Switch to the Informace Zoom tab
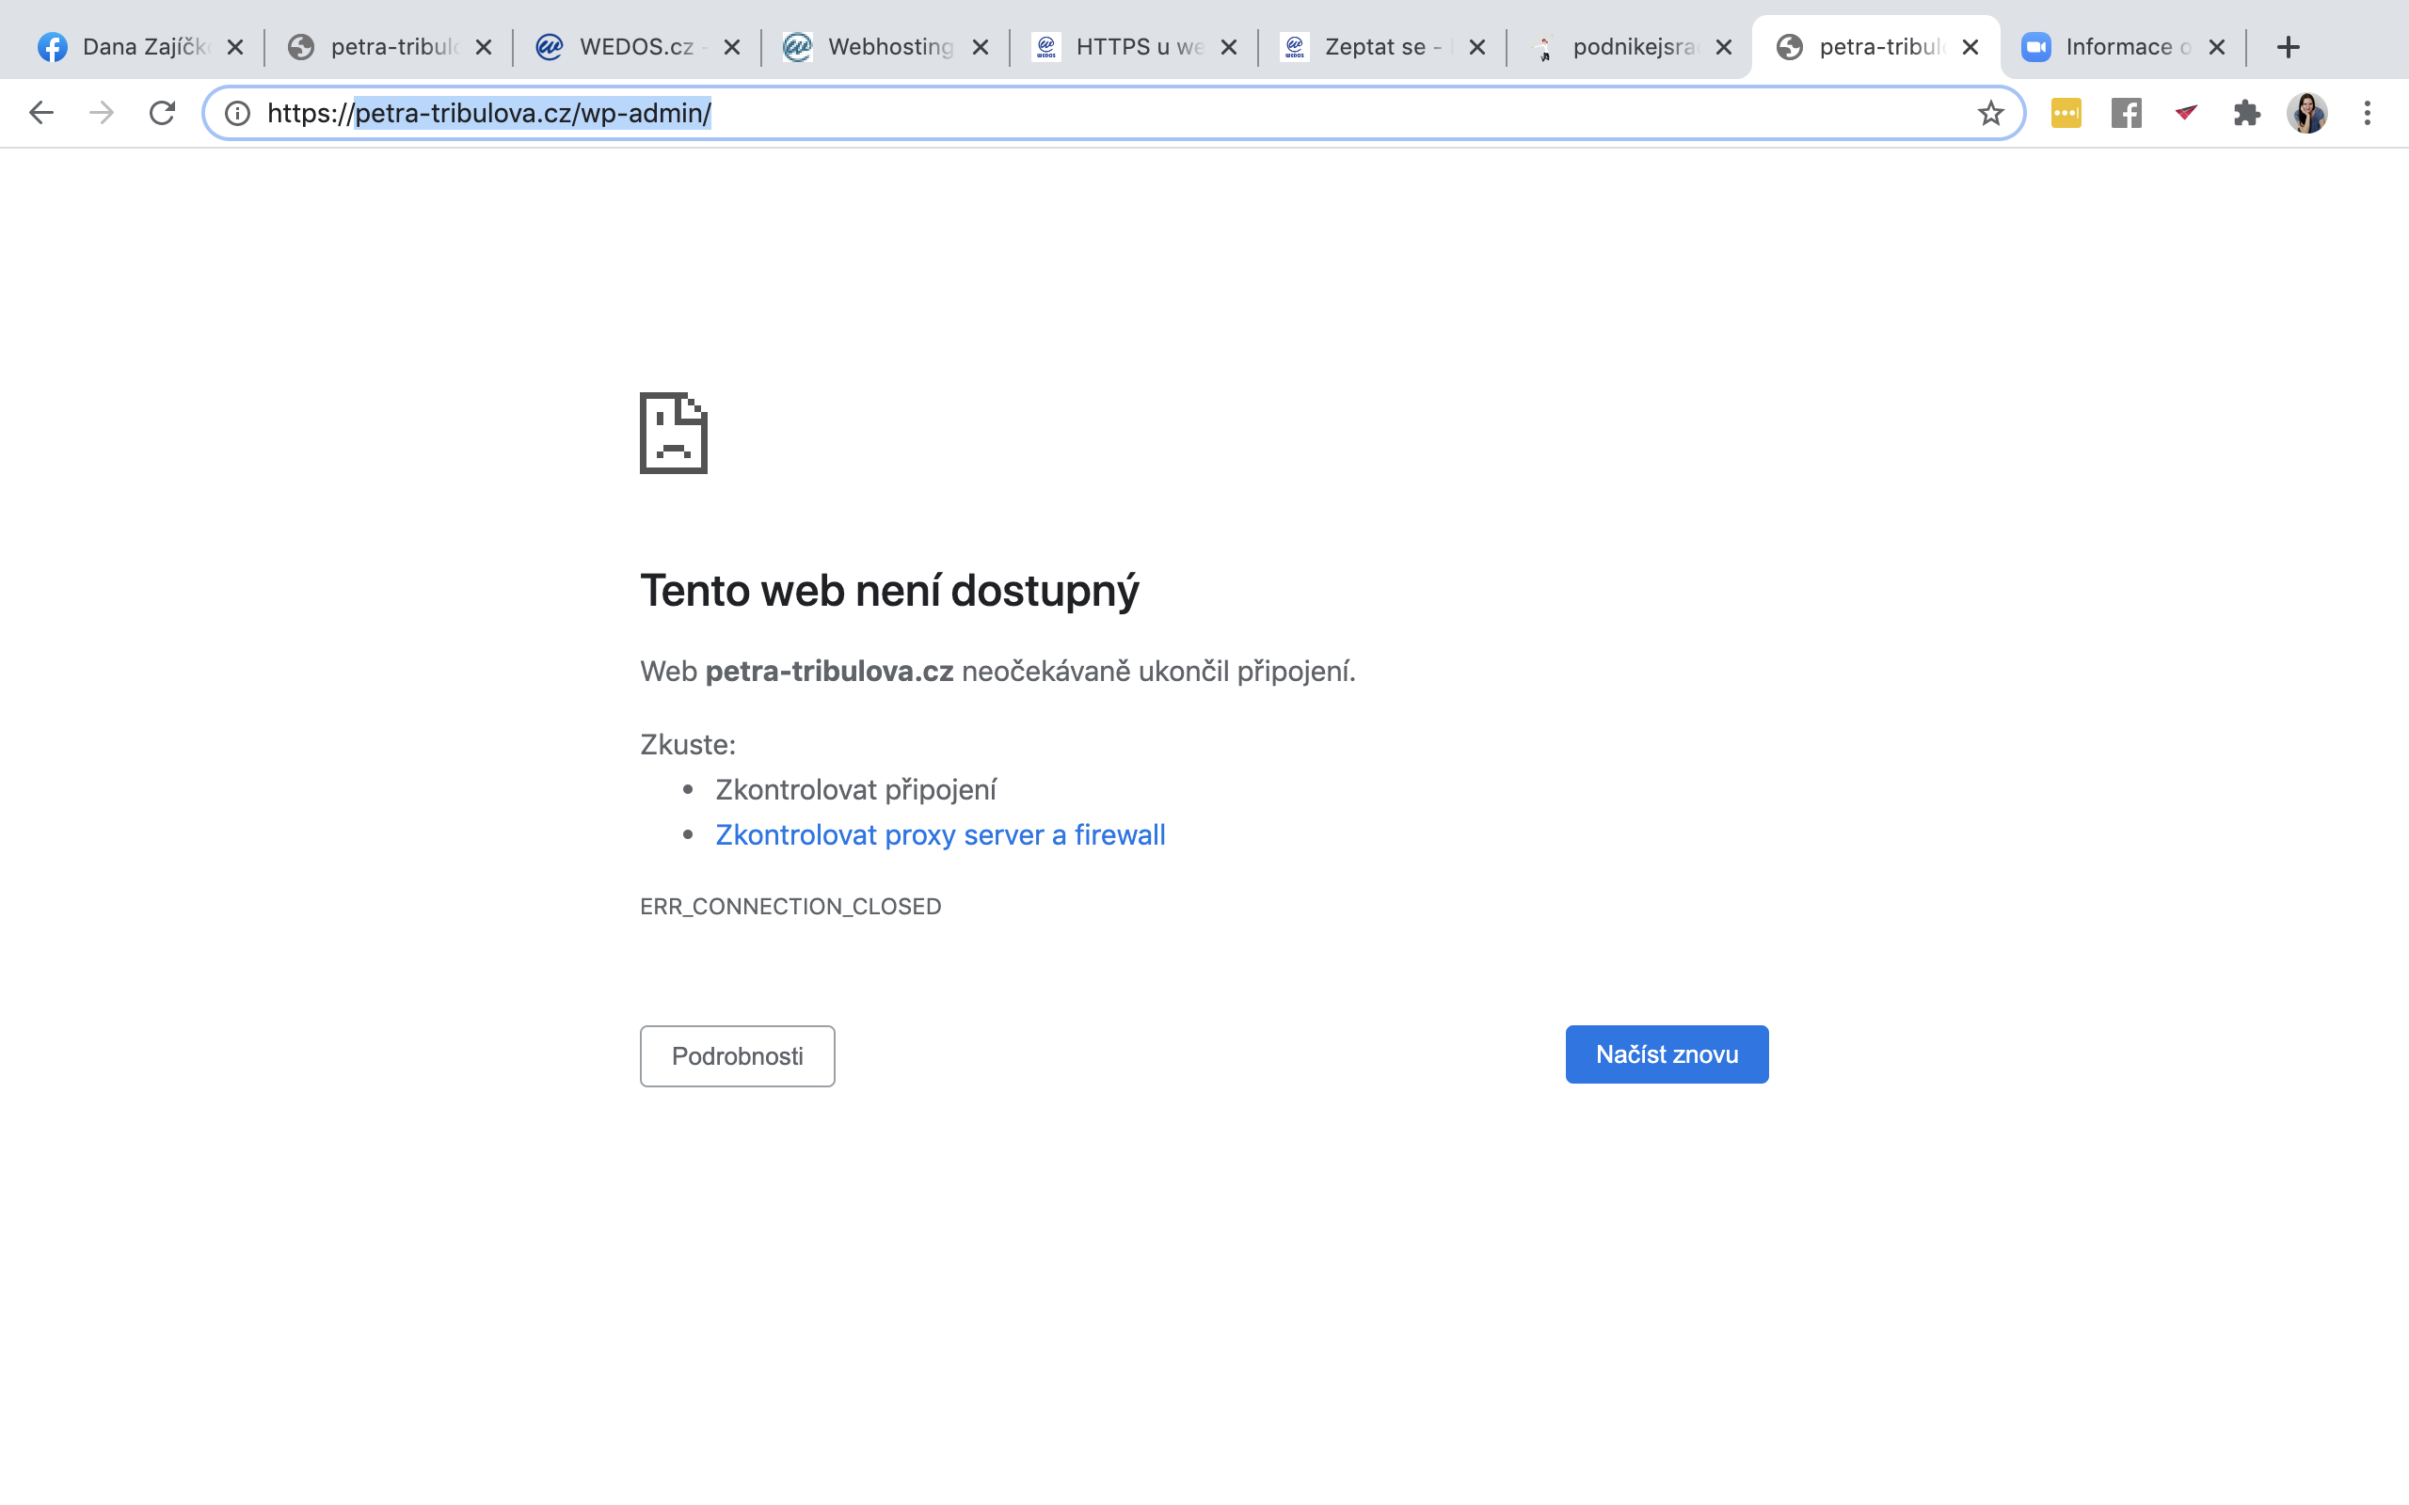This screenshot has height=1505, width=2409. (2111, 47)
